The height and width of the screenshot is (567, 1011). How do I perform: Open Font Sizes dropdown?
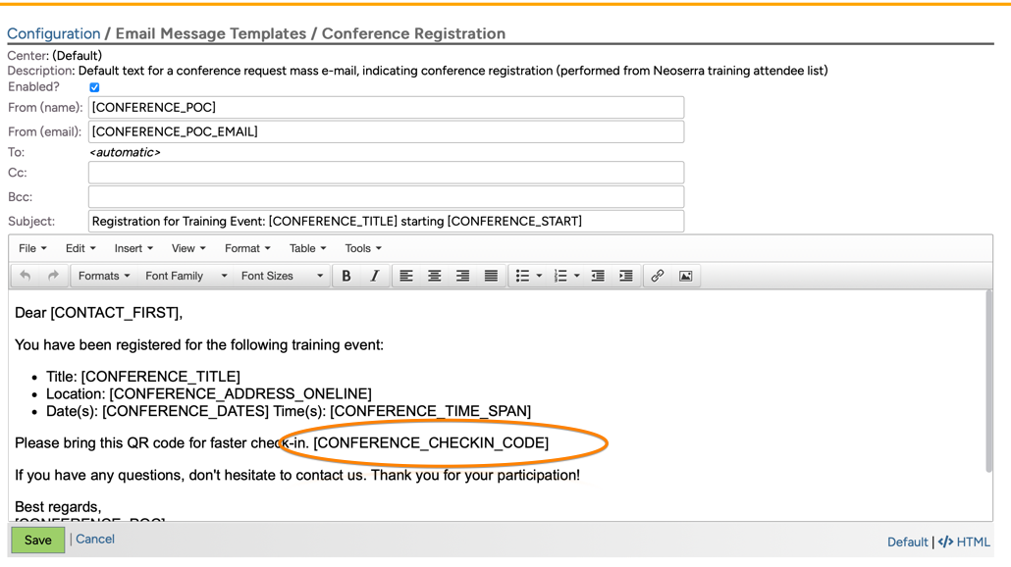(282, 277)
